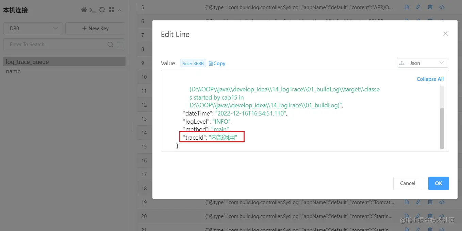462x231 pixels.
Task: Click the Value label in dialog
Action: pos(168,63)
